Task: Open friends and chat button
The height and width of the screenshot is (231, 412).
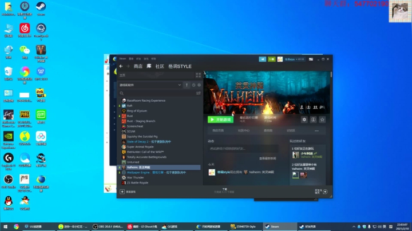Action: tap(321, 192)
